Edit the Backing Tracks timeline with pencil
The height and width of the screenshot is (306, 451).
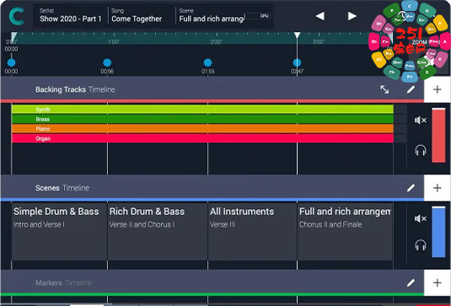coord(411,89)
